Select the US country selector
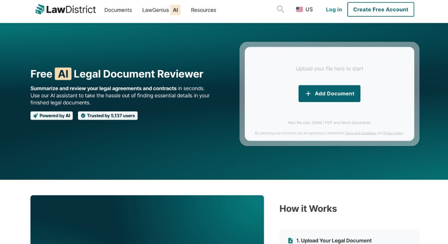The height and width of the screenshot is (244, 448). point(304,9)
